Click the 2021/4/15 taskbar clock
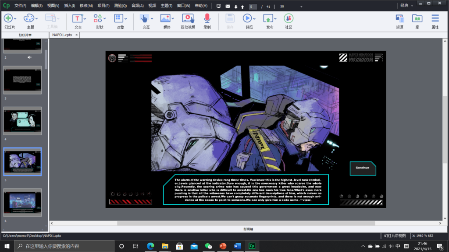This screenshot has width=449, height=252. [422, 246]
